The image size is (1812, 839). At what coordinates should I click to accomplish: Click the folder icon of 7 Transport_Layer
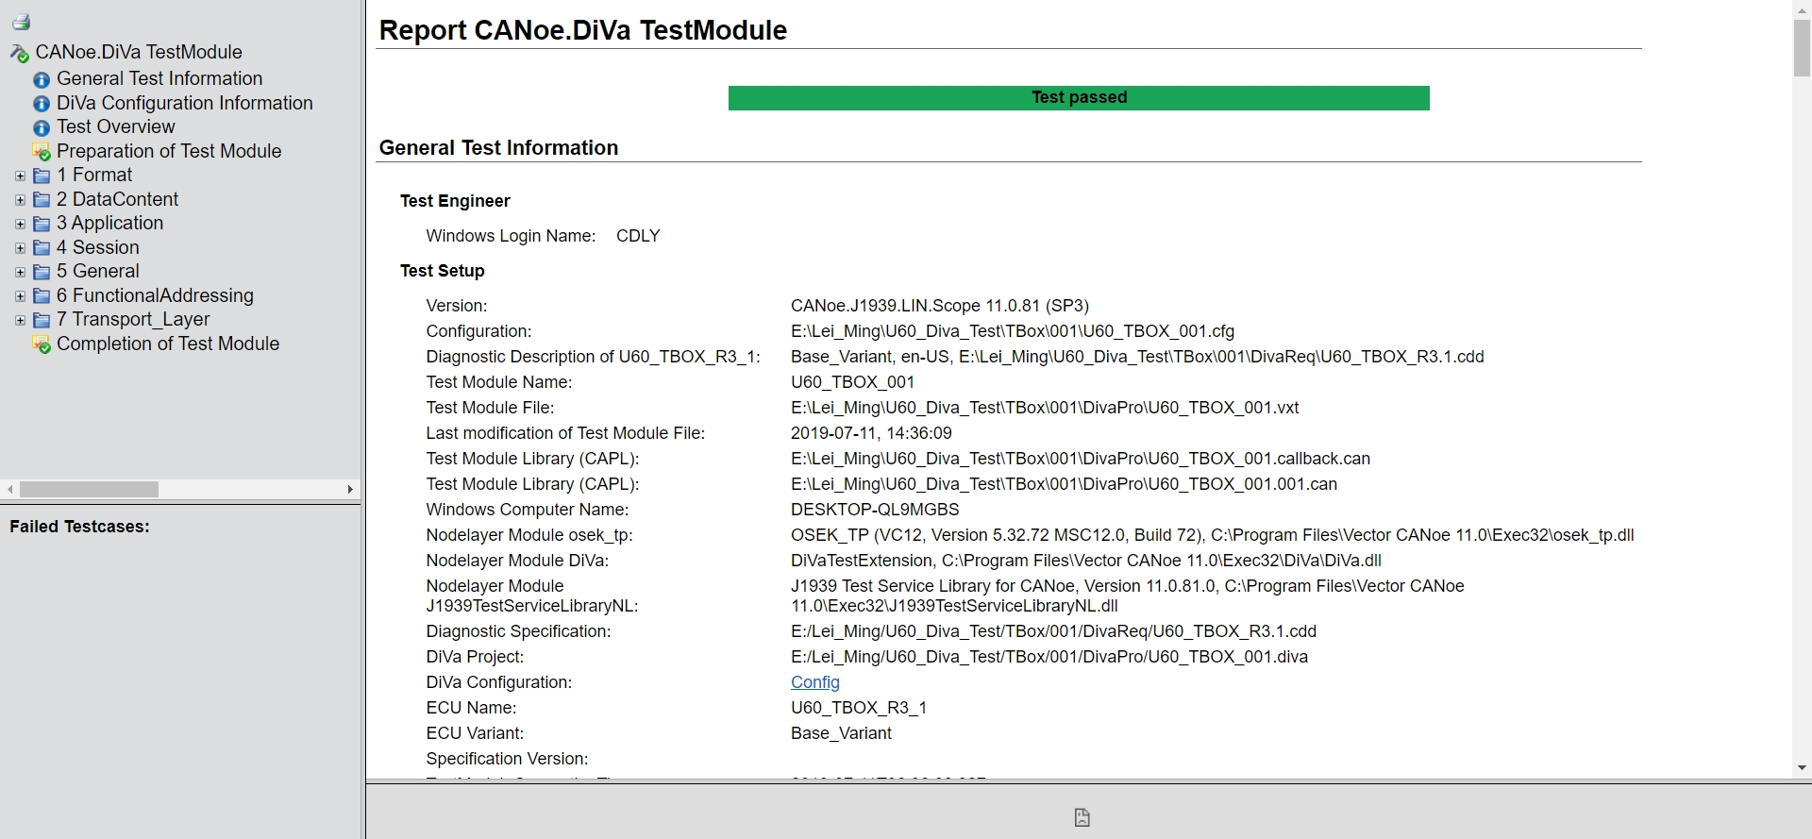click(42, 320)
